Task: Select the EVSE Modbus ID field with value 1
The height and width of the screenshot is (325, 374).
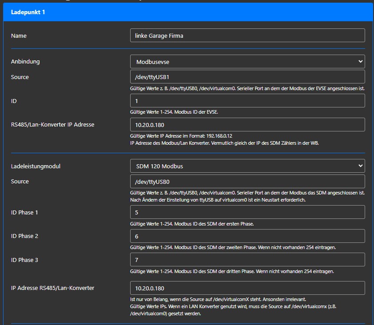Action: point(247,101)
